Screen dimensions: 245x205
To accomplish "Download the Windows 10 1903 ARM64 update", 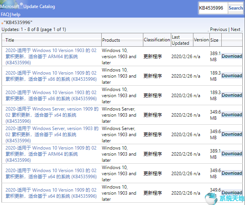I will coord(232,56).
